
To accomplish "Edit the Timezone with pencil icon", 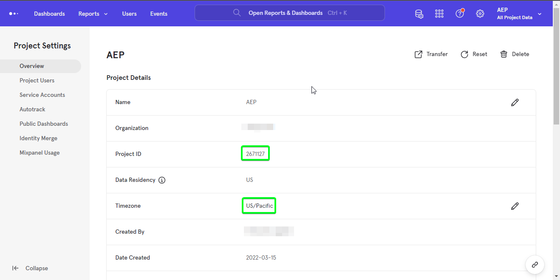I will [515, 206].
